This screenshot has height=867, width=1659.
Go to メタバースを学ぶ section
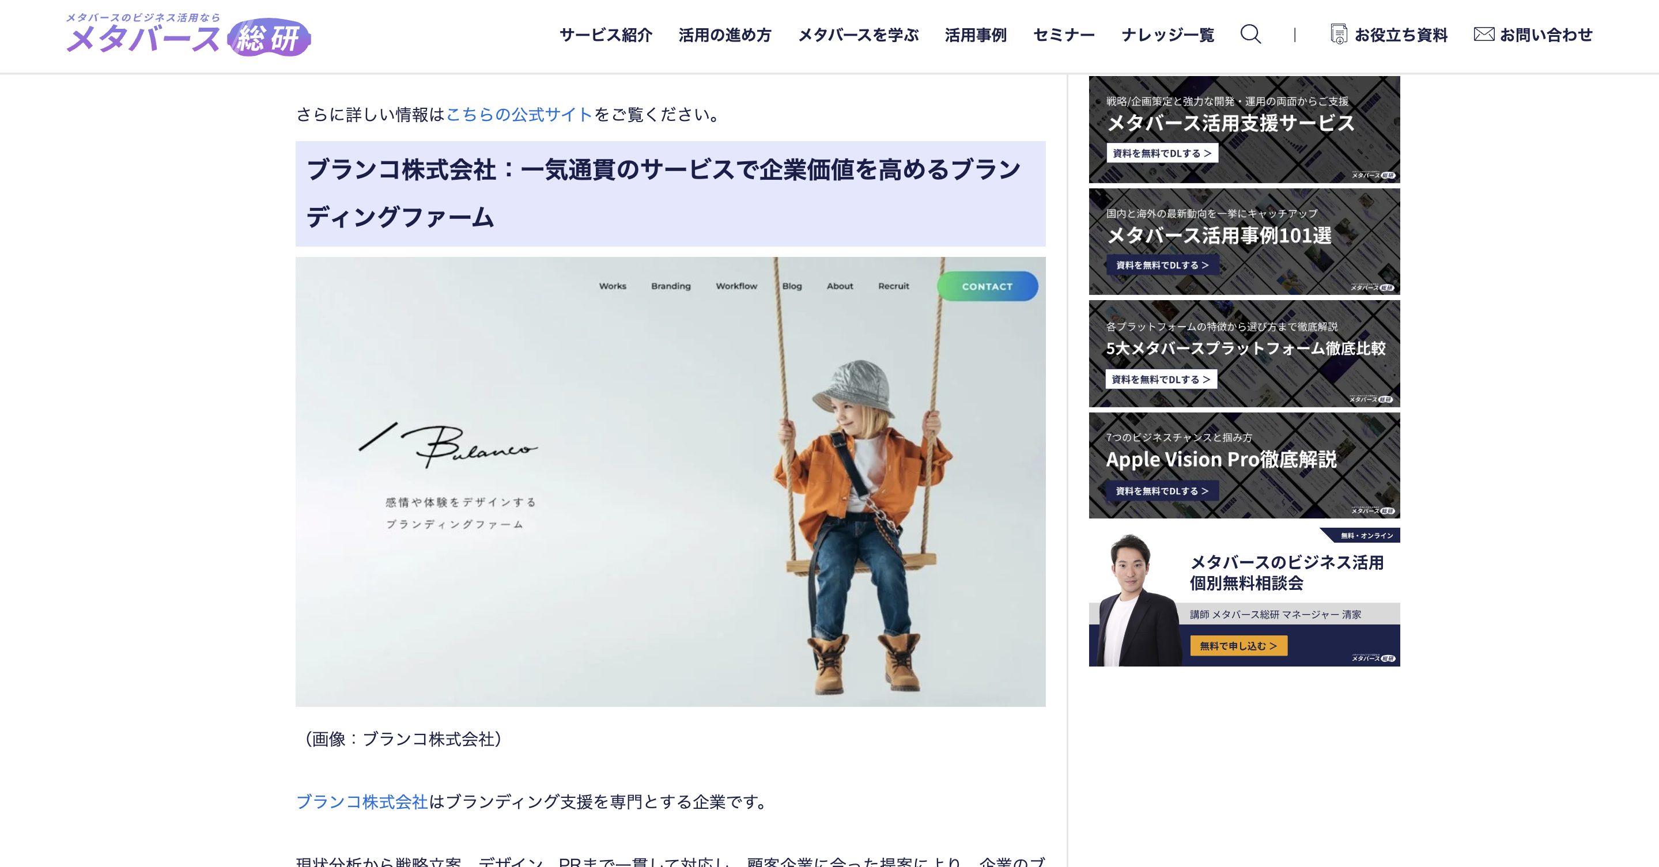point(858,35)
